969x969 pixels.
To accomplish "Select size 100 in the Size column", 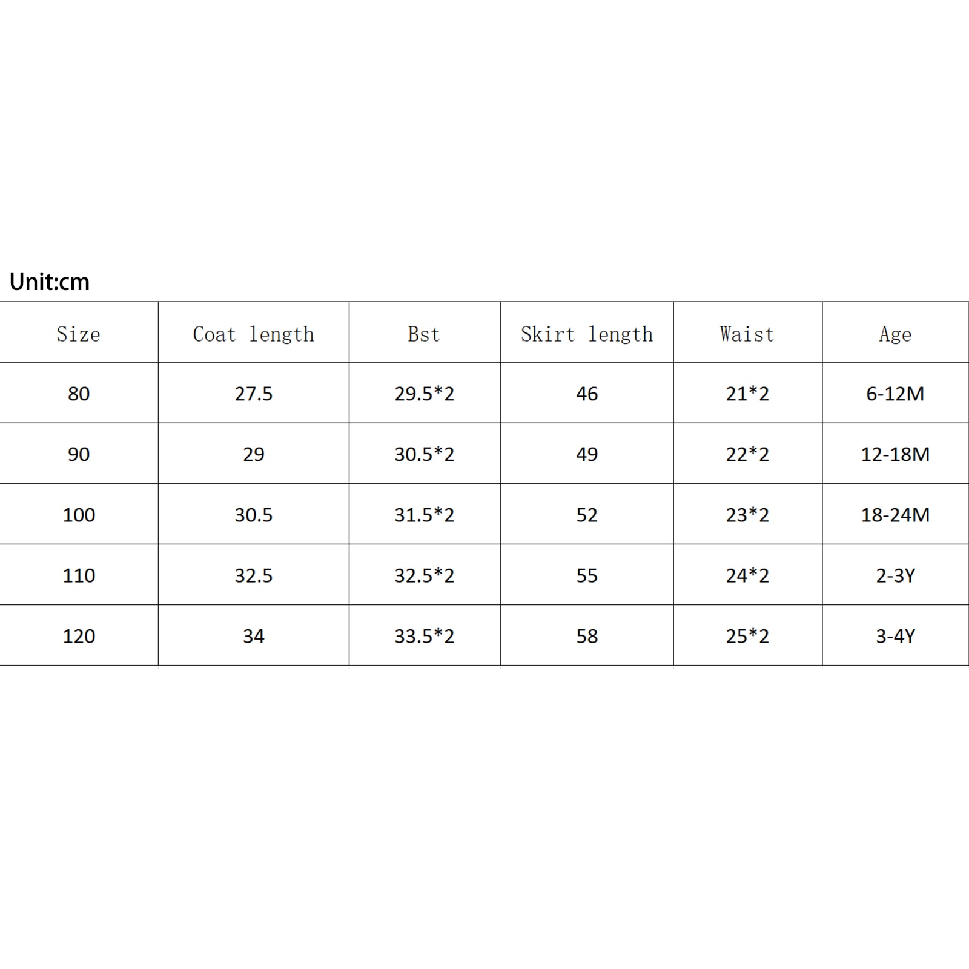I will (79, 515).
